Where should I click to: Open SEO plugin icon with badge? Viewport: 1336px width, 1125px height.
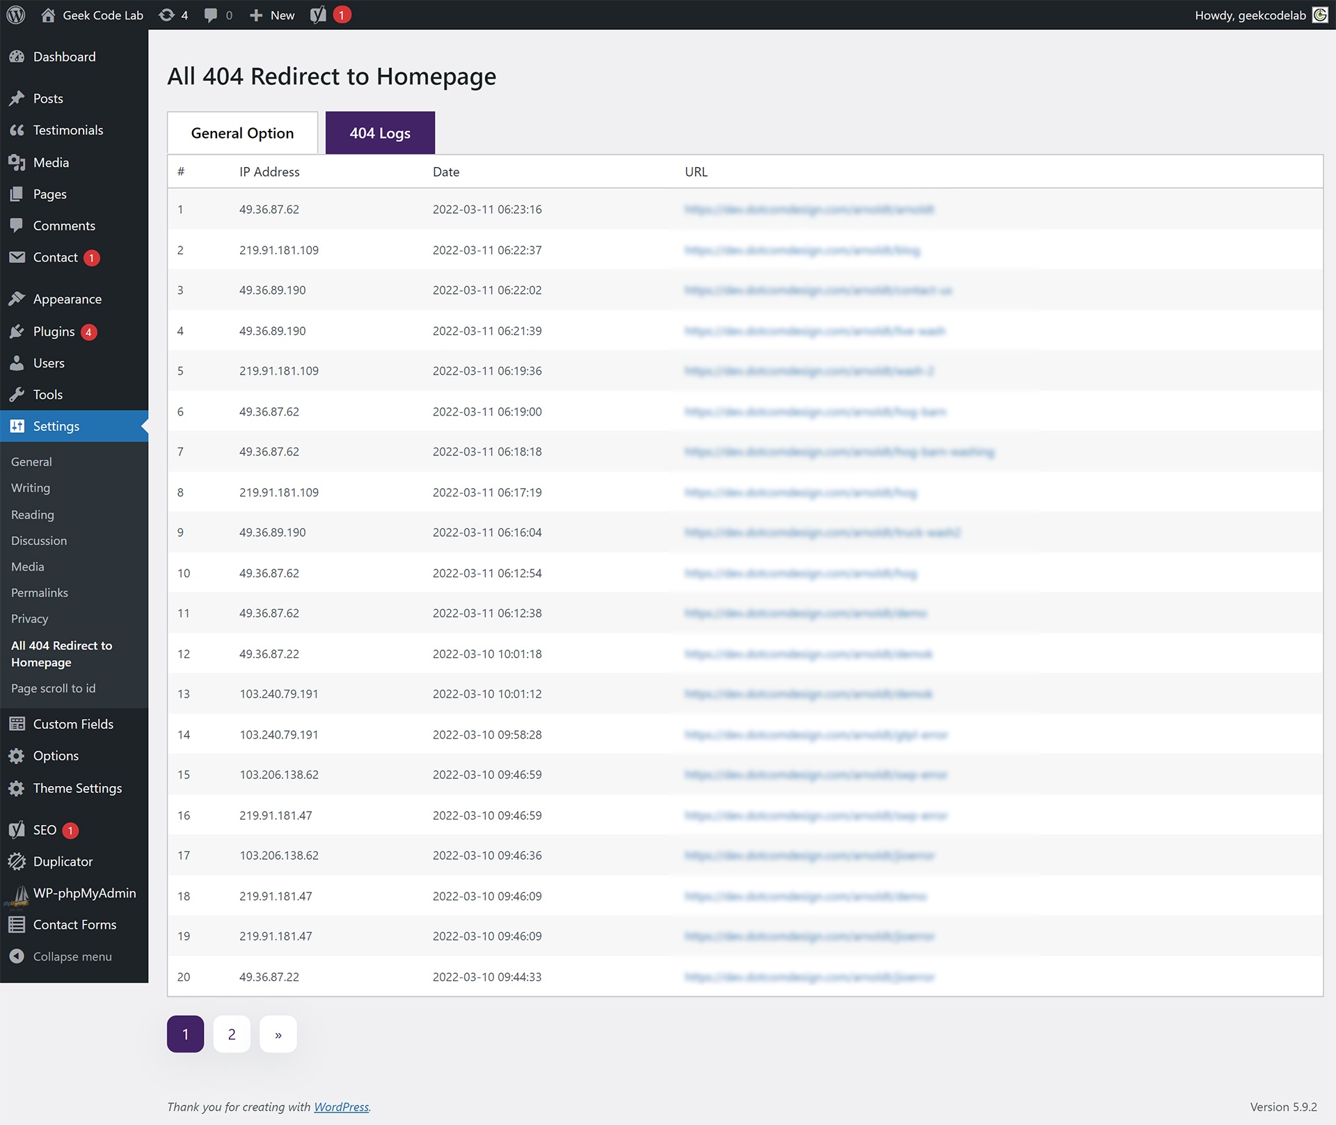point(18,829)
